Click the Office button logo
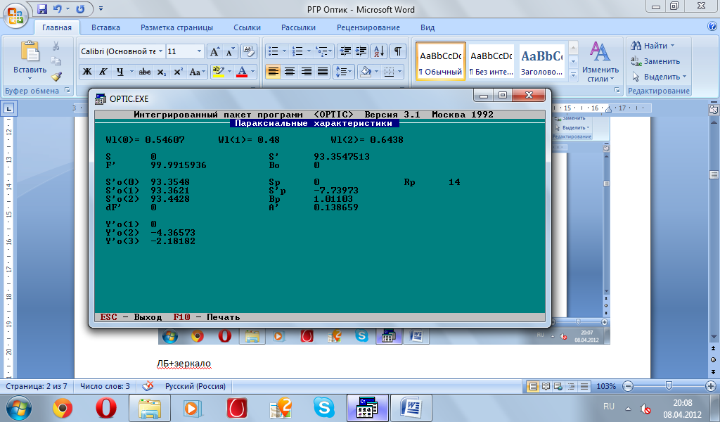The width and height of the screenshot is (720, 422). (x=15, y=15)
